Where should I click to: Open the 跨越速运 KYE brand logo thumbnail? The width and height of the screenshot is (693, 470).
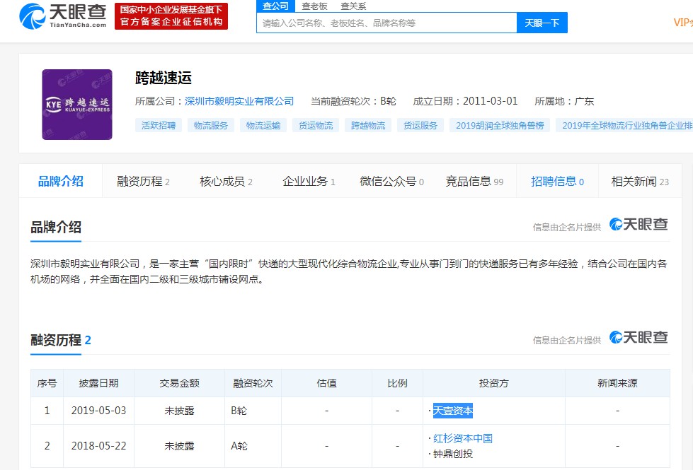coord(77,105)
